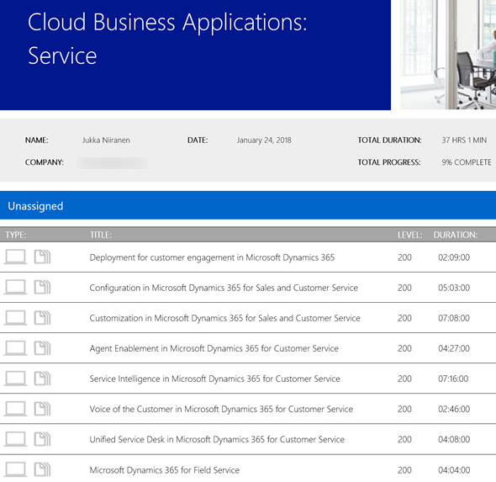Viewport: 496px width, 482px height.
Task: Click the NAME label
Action: coord(37,140)
